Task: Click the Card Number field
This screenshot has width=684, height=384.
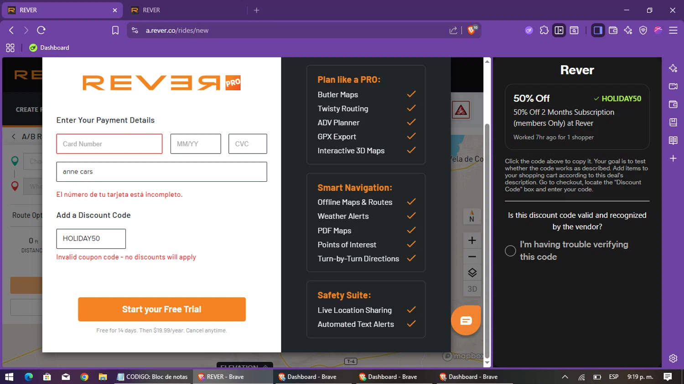Action: [109, 144]
